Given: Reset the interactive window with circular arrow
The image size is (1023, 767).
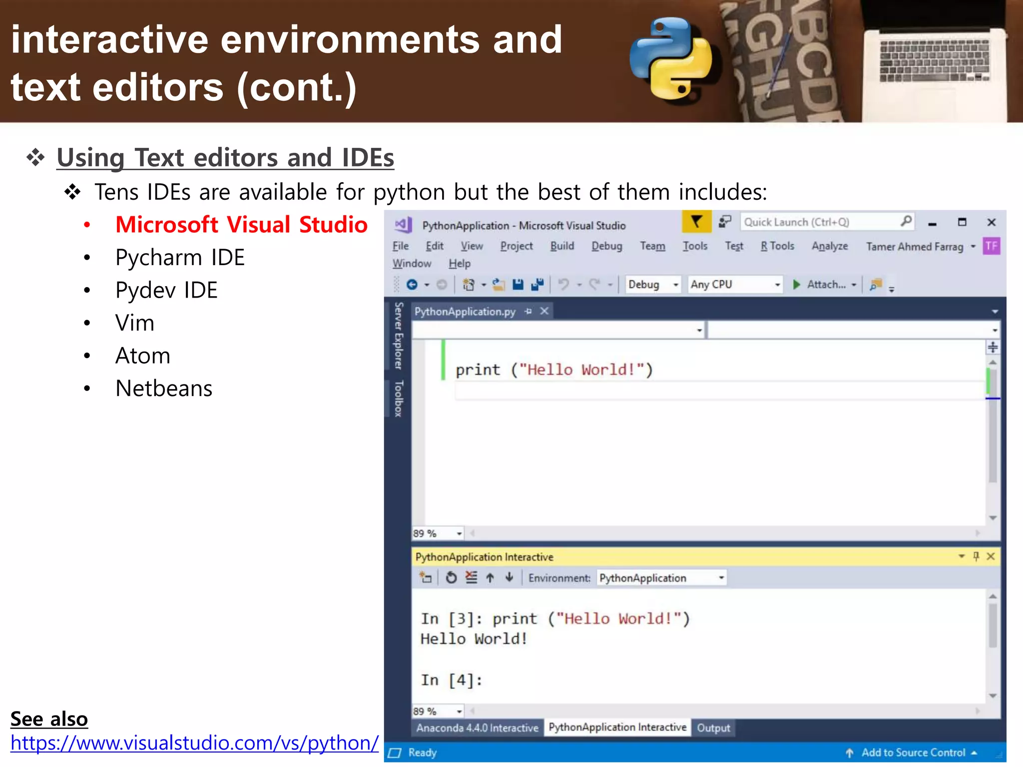Looking at the screenshot, I should click(x=451, y=578).
